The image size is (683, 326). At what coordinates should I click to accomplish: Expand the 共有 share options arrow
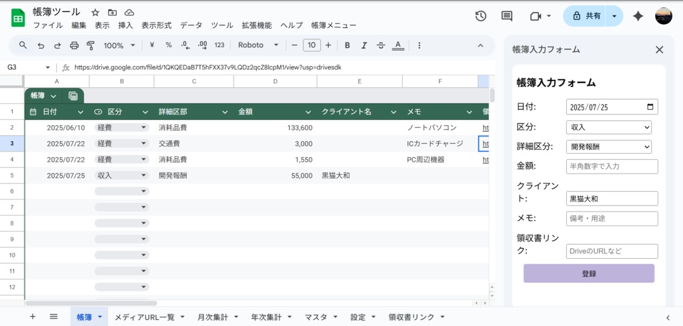coord(614,16)
